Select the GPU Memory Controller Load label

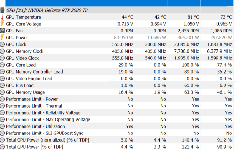pos(34,72)
